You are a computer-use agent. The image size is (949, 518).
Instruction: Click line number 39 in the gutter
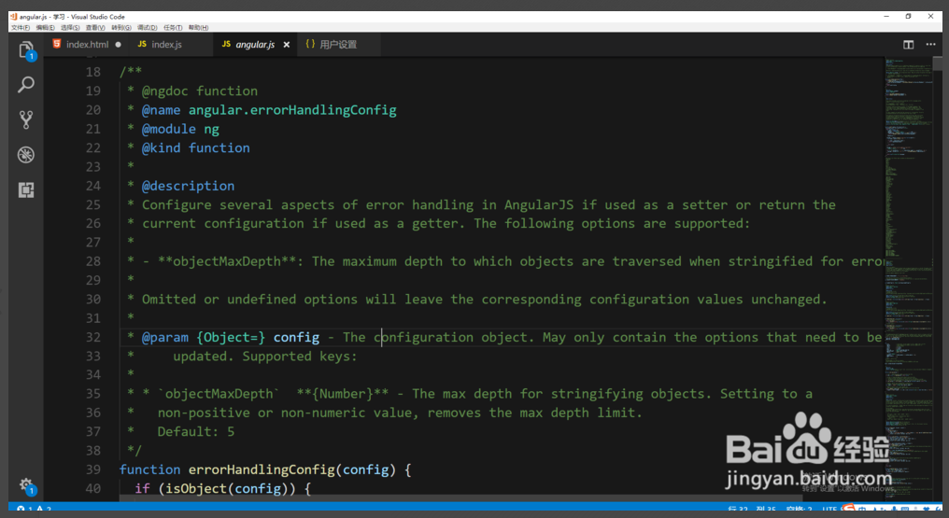(93, 469)
